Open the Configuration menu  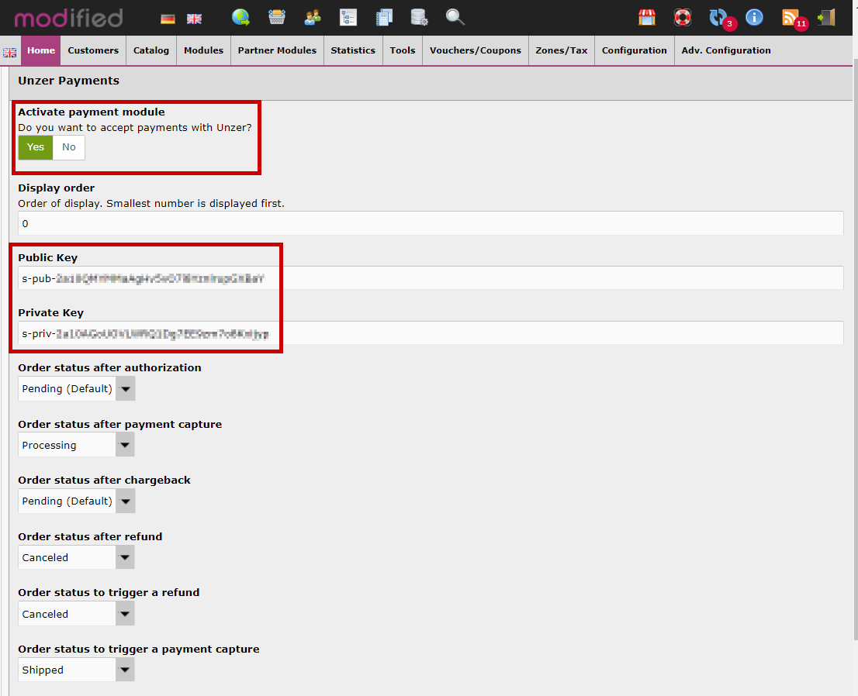pyautogui.click(x=635, y=50)
